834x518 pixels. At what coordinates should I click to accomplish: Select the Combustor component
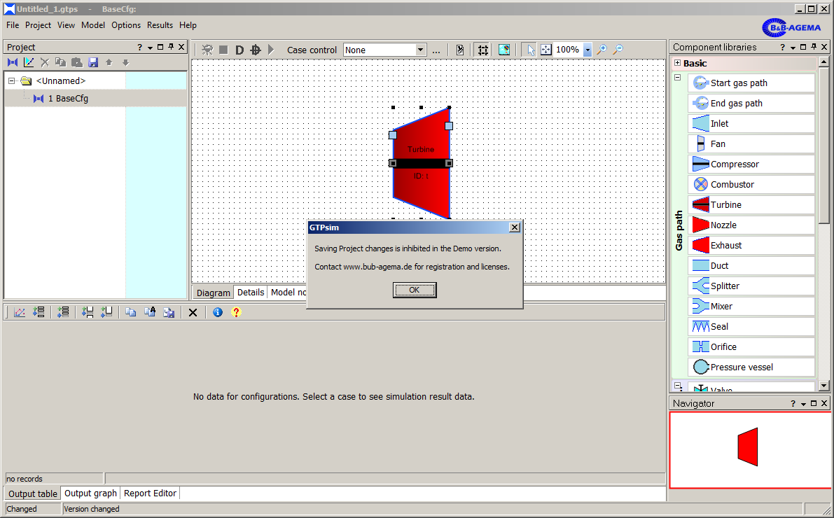tap(751, 184)
